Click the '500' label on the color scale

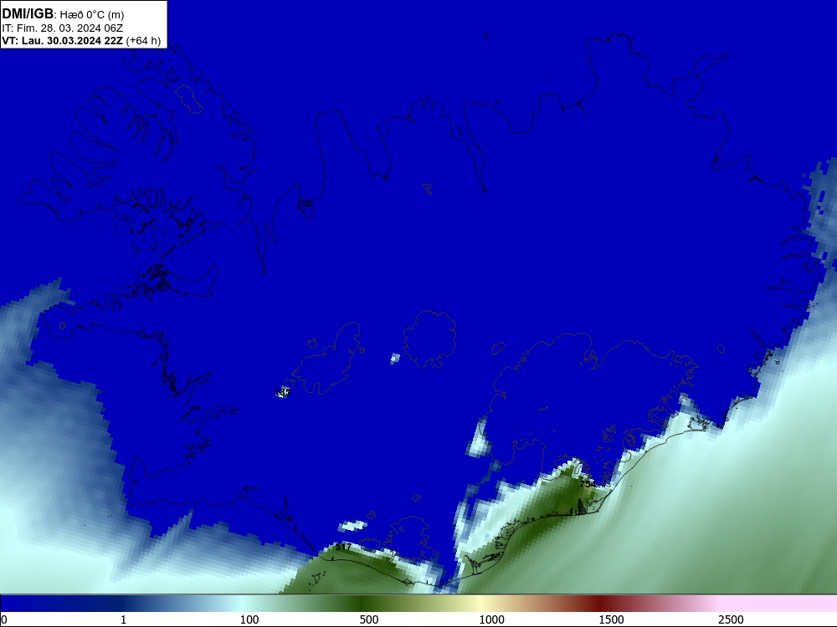(369, 619)
